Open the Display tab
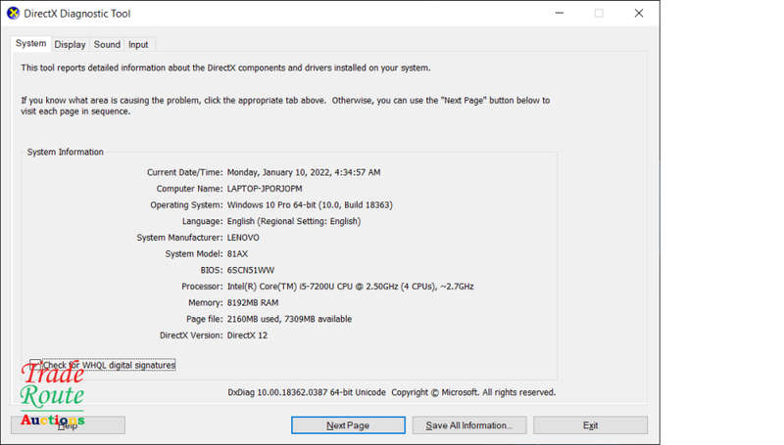The width and height of the screenshot is (784, 445). 70,44
